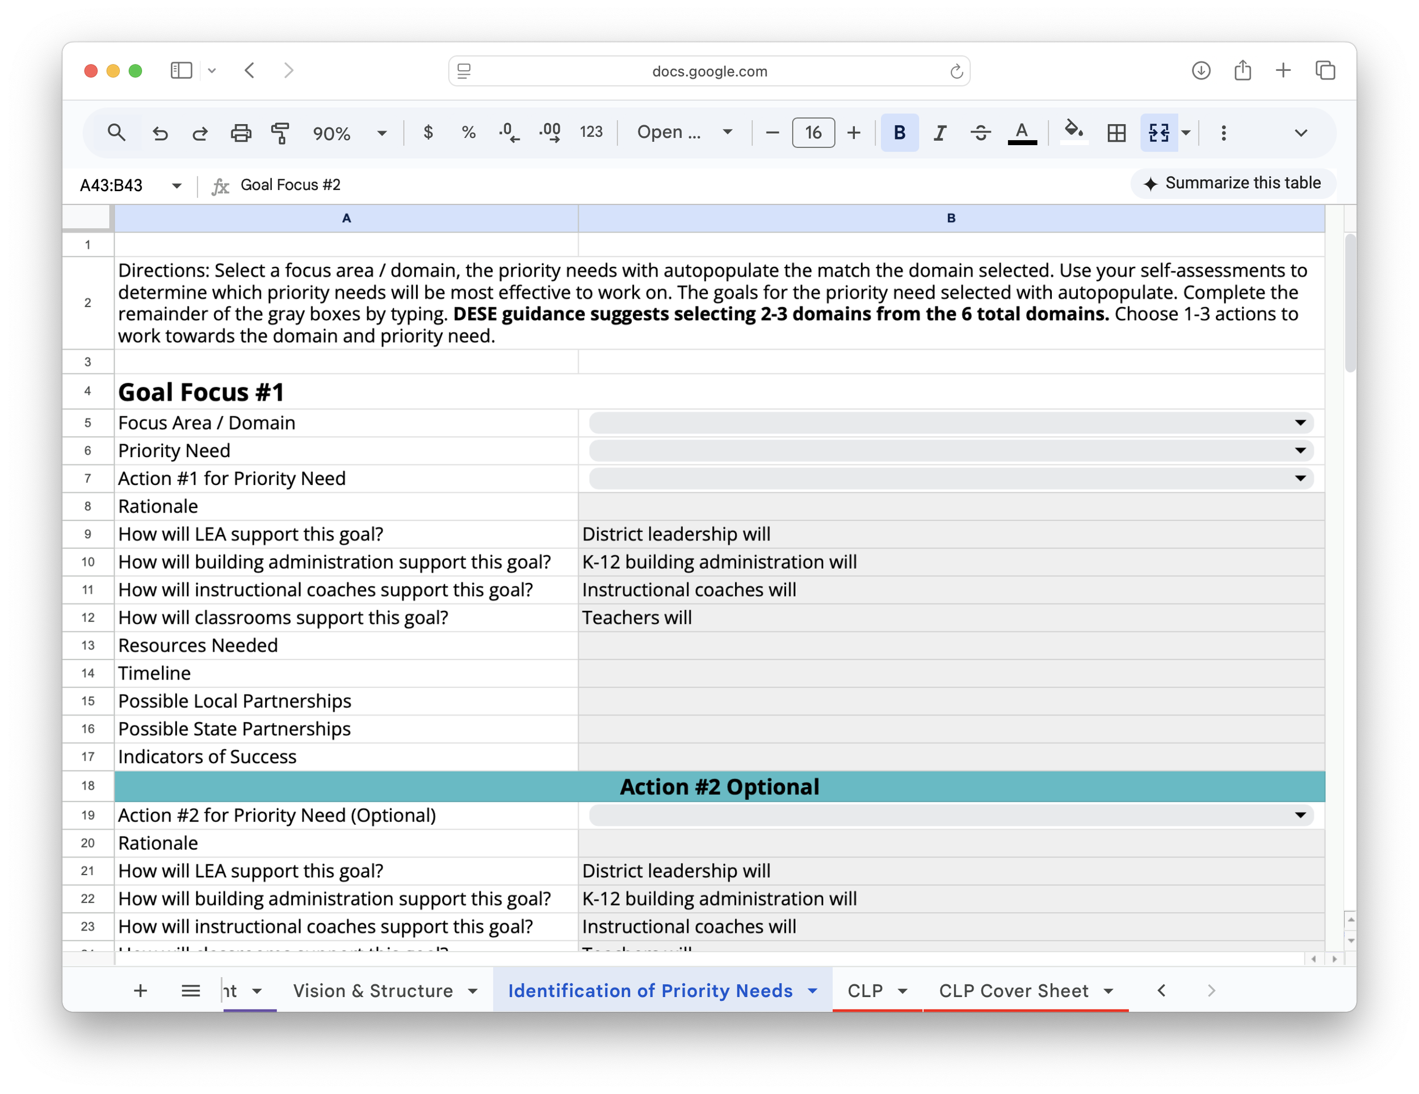The width and height of the screenshot is (1419, 1094).
Task: Expand the Priority Need dropdown in row 6
Action: (x=1299, y=450)
